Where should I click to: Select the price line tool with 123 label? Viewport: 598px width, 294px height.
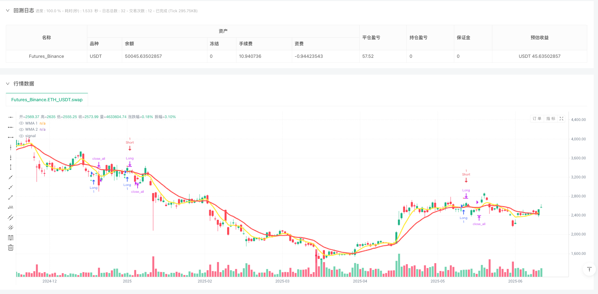(x=11, y=207)
